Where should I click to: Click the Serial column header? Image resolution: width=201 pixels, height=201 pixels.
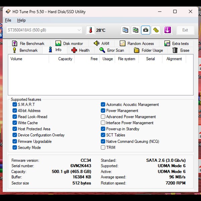[x=150, y=59]
